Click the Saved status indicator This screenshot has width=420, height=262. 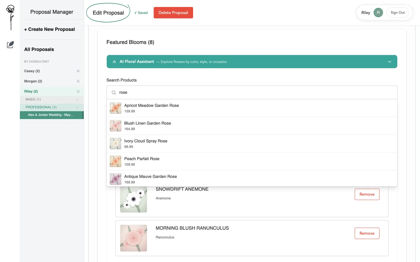point(141,13)
